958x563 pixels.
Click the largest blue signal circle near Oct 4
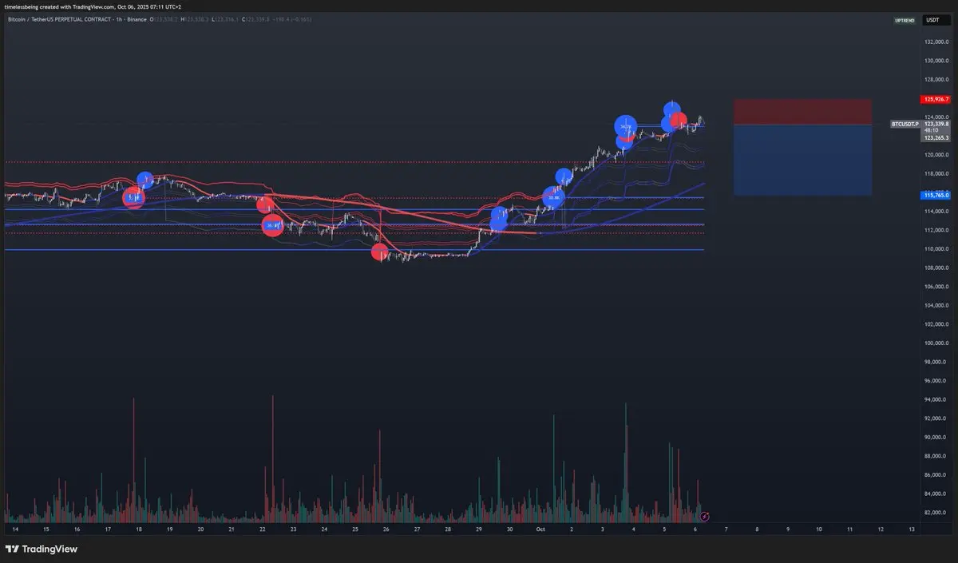[626, 126]
